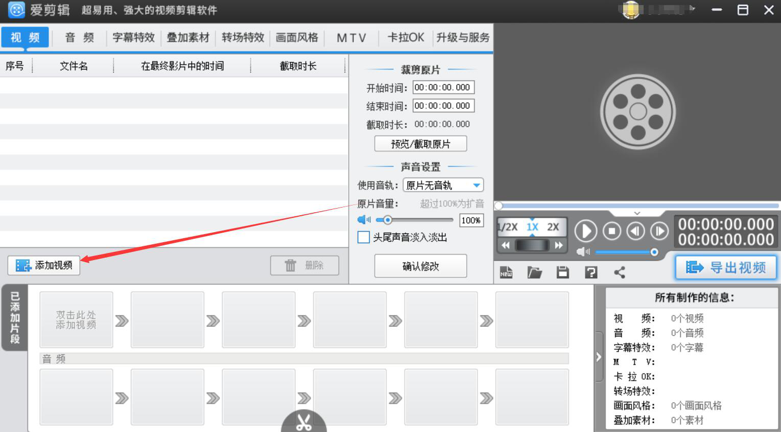Open the MTV tab
781x432 pixels.
[351, 37]
